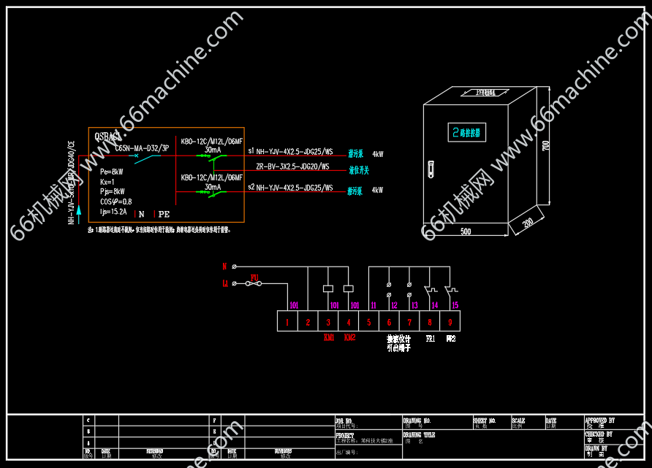Click the Ijs=15.2A parameter text
This screenshot has height=468, width=652.
point(113,212)
